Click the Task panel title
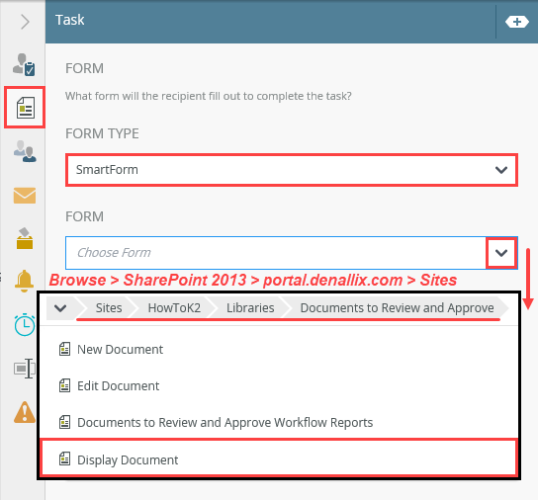538x500 pixels. click(69, 20)
